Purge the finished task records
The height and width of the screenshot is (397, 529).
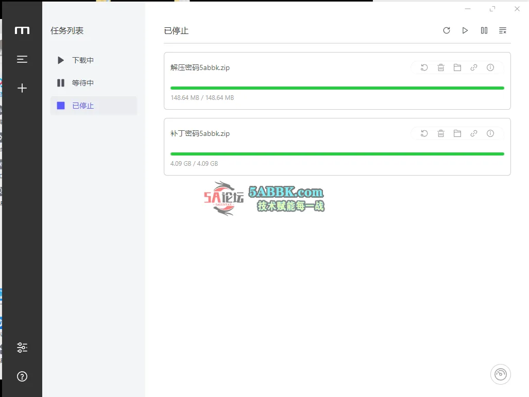pyautogui.click(x=503, y=31)
